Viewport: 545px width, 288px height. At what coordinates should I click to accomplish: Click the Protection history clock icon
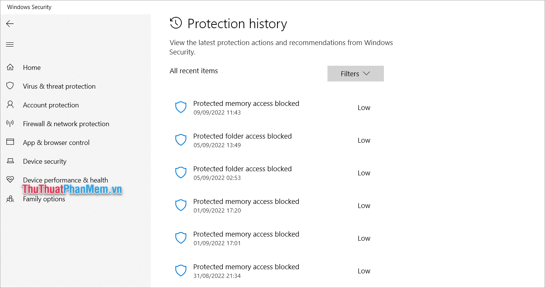coord(175,23)
